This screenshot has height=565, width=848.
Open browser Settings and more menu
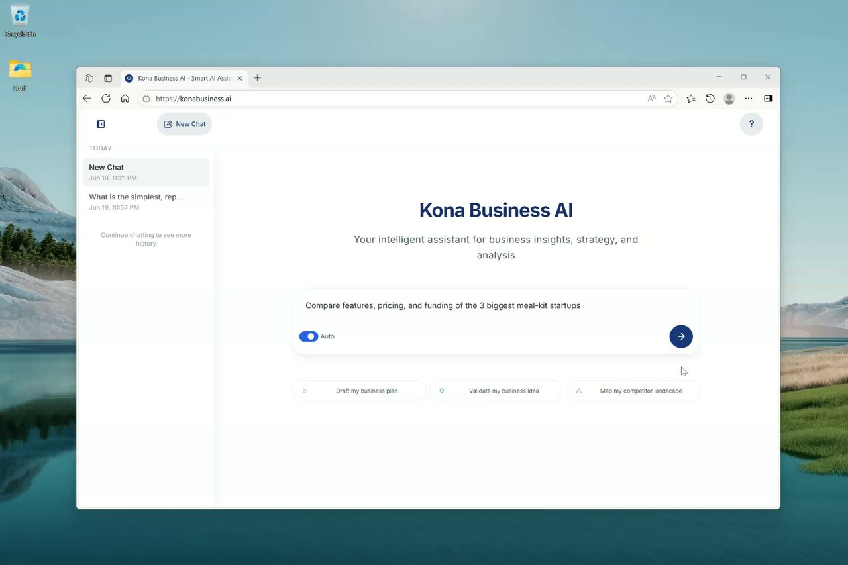coord(749,99)
